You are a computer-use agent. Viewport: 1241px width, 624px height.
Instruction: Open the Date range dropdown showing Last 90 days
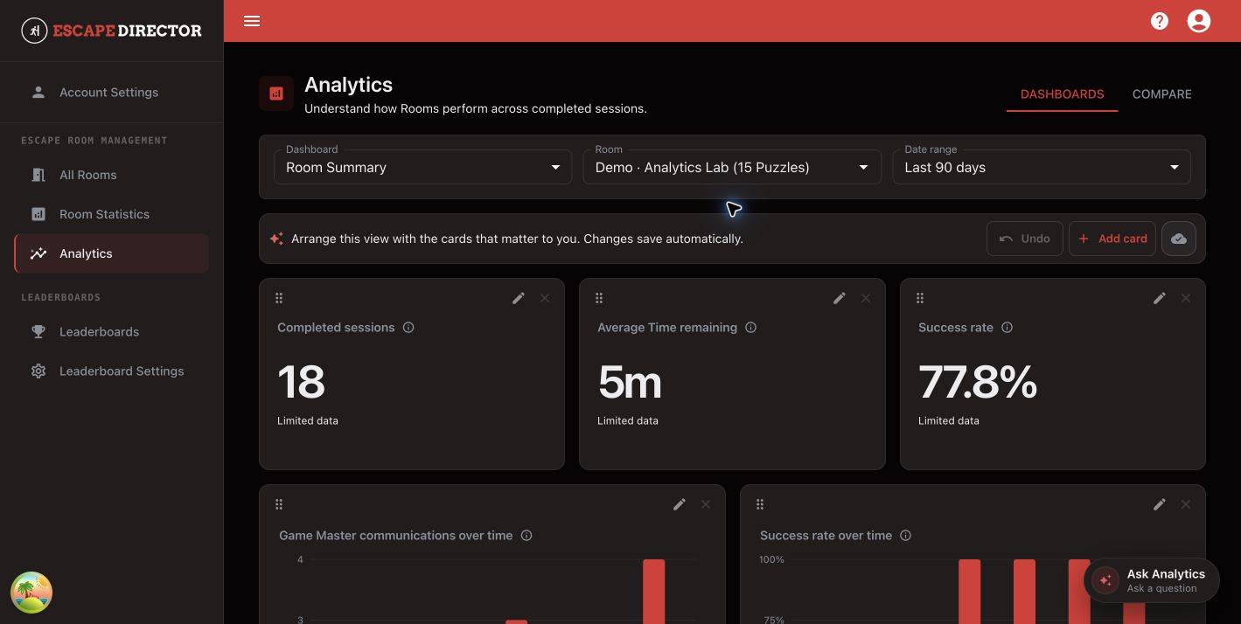(1041, 167)
